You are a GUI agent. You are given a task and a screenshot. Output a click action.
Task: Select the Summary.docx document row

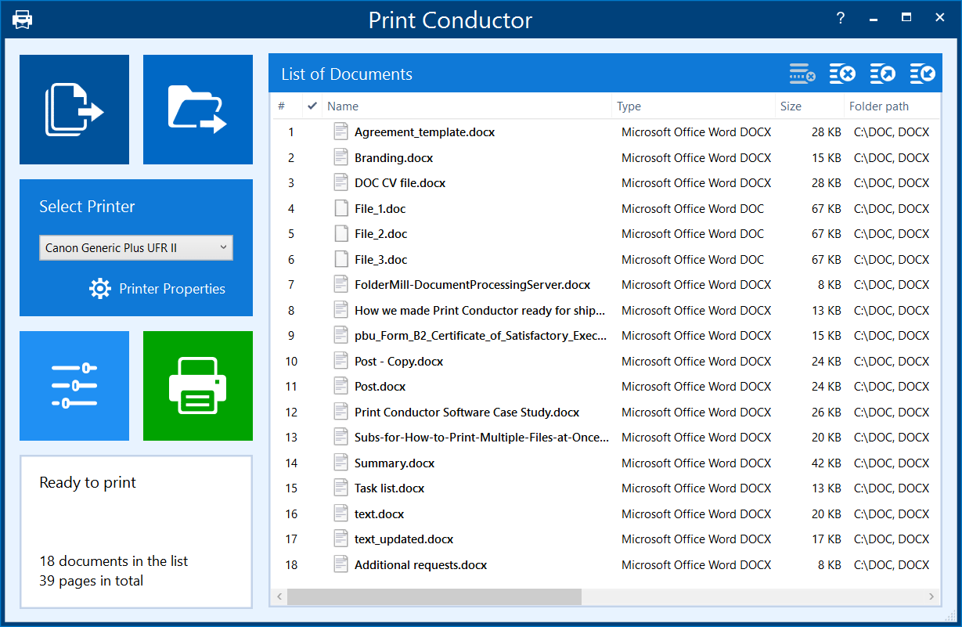coord(395,463)
